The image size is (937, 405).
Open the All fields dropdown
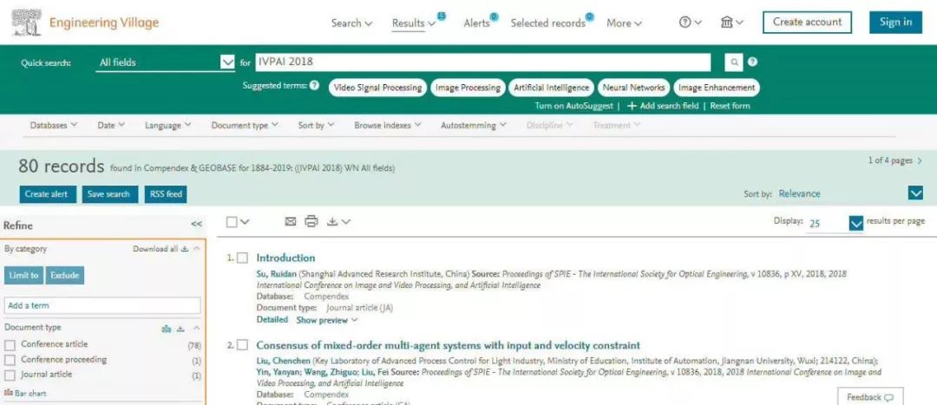165,62
